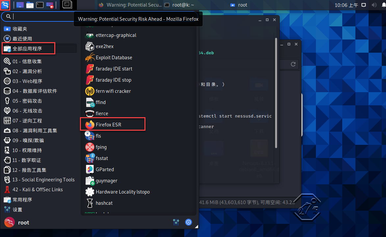Open Exploit Database entry
The height and width of the screenshot is (237, 386).
tap(139, 57)
